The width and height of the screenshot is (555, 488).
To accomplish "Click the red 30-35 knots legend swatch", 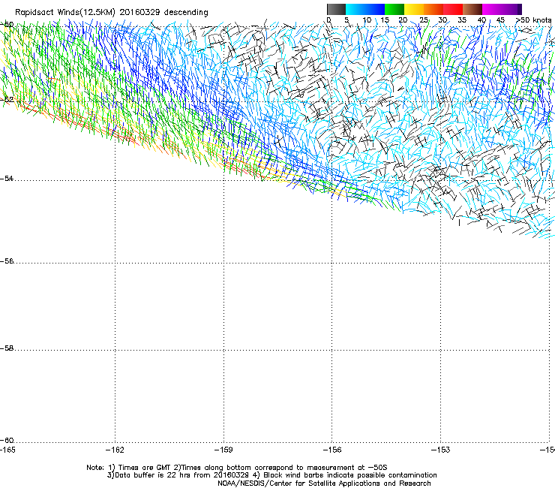I will [453, 9].
